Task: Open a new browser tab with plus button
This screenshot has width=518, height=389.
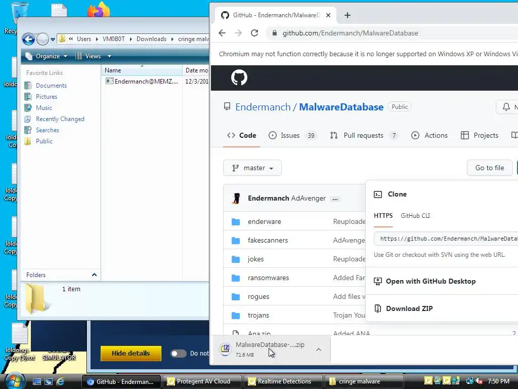Action: click(347, 15)
